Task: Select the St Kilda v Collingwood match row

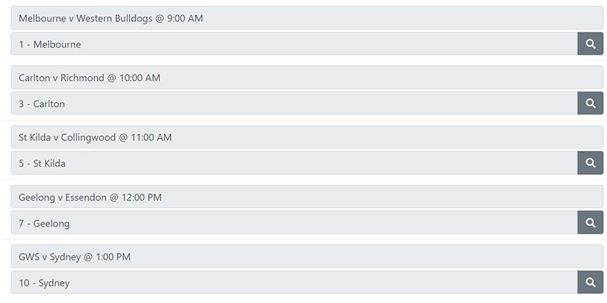Action: (307, 137)
